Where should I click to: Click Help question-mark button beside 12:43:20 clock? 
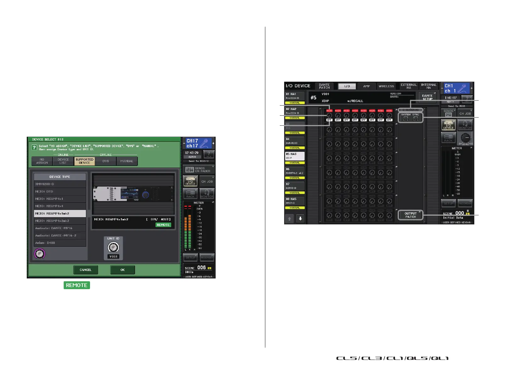(209, 154)
